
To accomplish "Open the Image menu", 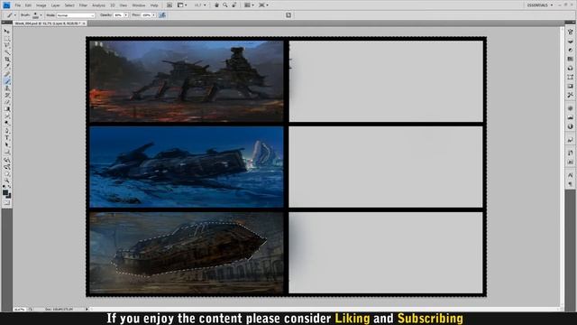I will click(x=41, y=5).
